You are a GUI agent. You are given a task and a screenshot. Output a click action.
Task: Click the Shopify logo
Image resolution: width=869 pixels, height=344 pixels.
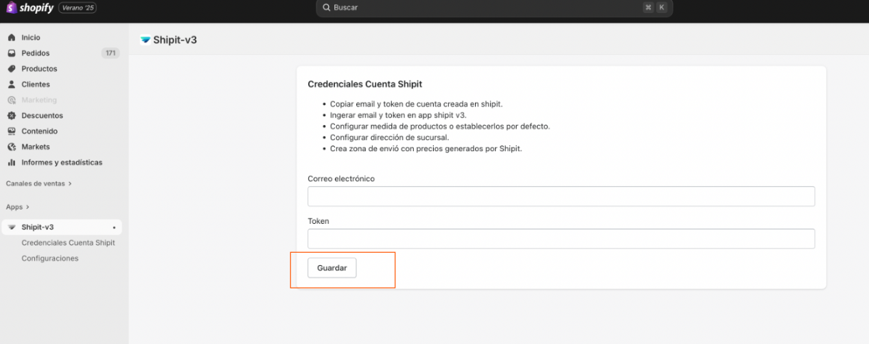tap(30, 8)
